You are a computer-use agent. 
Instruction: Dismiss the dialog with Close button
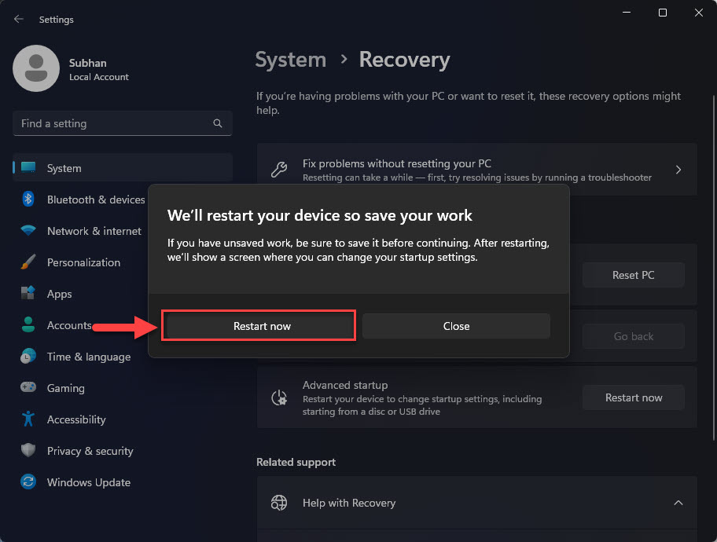[456, 326]
